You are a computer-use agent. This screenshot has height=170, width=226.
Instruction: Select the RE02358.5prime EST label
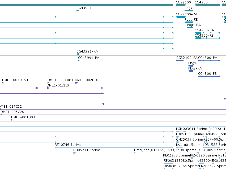(176, 155)
